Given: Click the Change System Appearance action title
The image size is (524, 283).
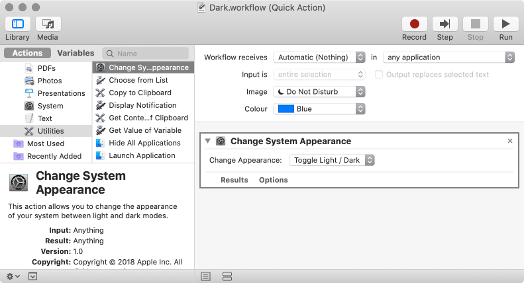Looking at the screenshot, I should coord(291,141).
